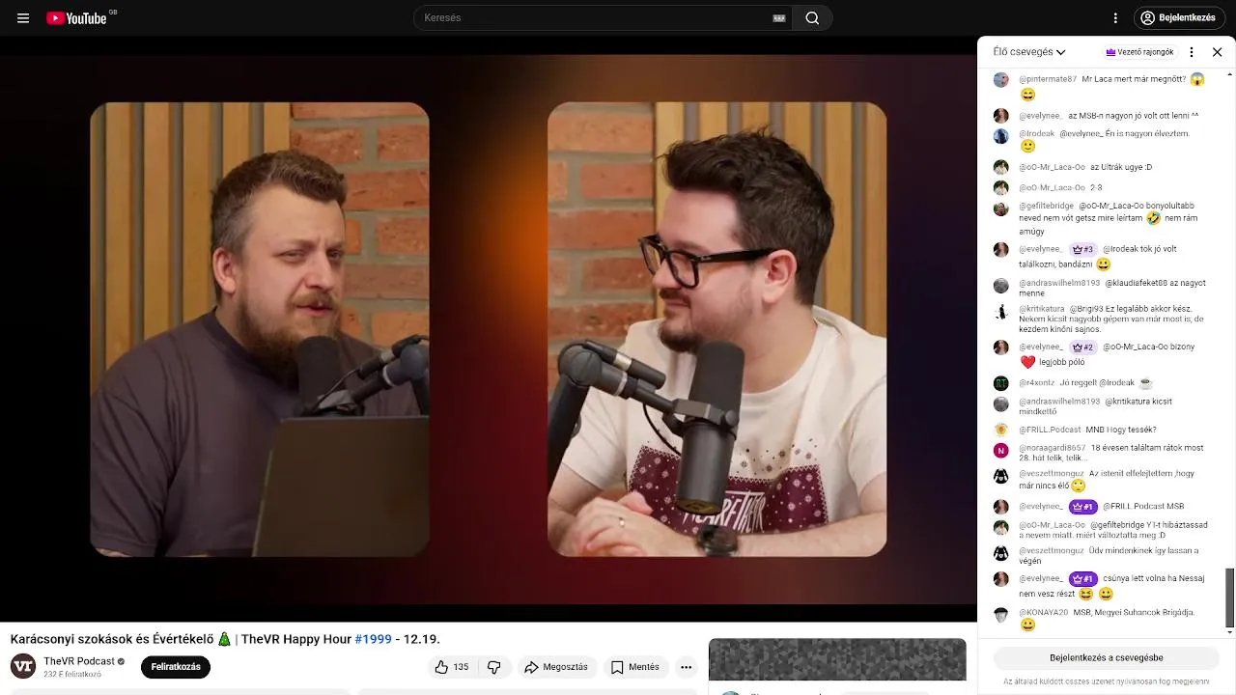This screenshot has height=695, width=1236.
Task: Select subscriber count '232 E feliratkozó'
Action: pyautogui.click(x=72, y=674)
